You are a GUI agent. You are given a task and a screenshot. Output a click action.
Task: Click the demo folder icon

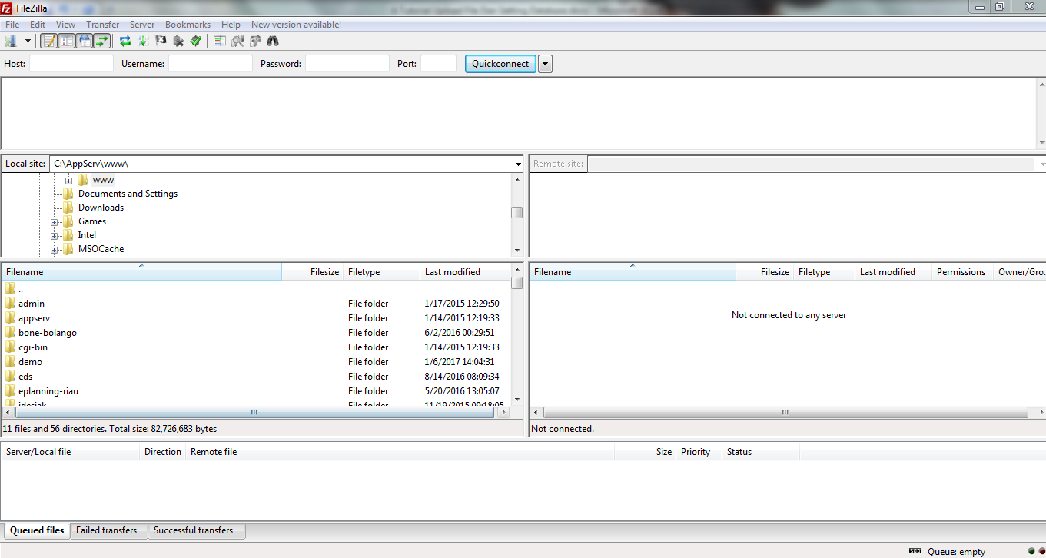[10, 361]
